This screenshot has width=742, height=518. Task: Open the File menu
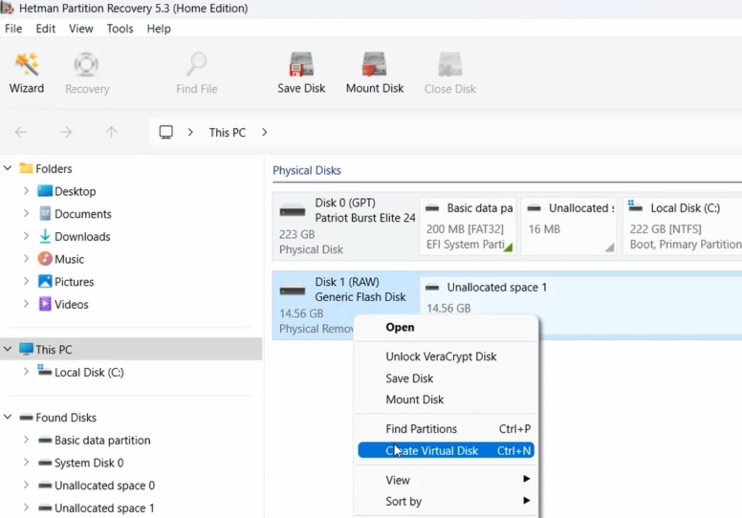point(13,29)
